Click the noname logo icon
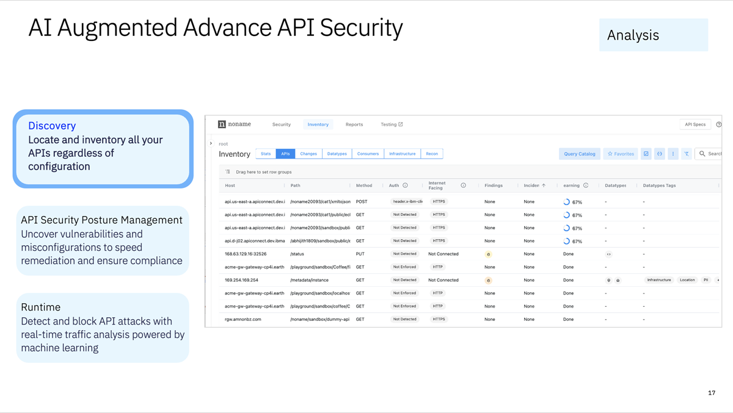 [222, 124]
